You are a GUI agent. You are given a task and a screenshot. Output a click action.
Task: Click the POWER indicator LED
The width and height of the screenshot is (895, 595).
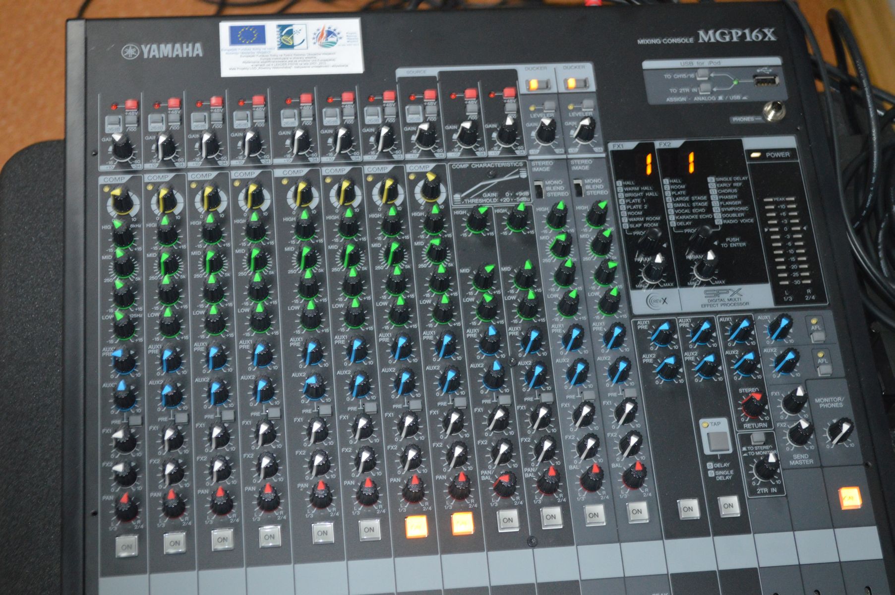tap(756, 155)
